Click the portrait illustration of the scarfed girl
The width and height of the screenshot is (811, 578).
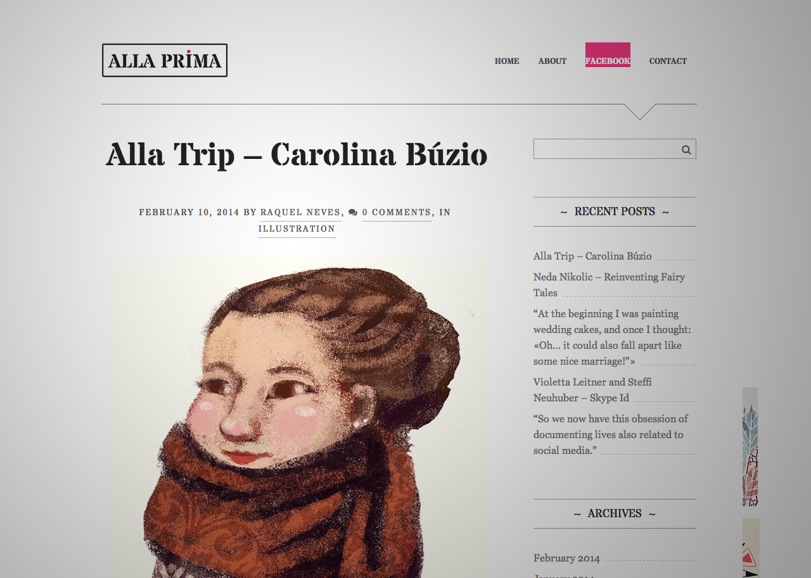[297, 417]
